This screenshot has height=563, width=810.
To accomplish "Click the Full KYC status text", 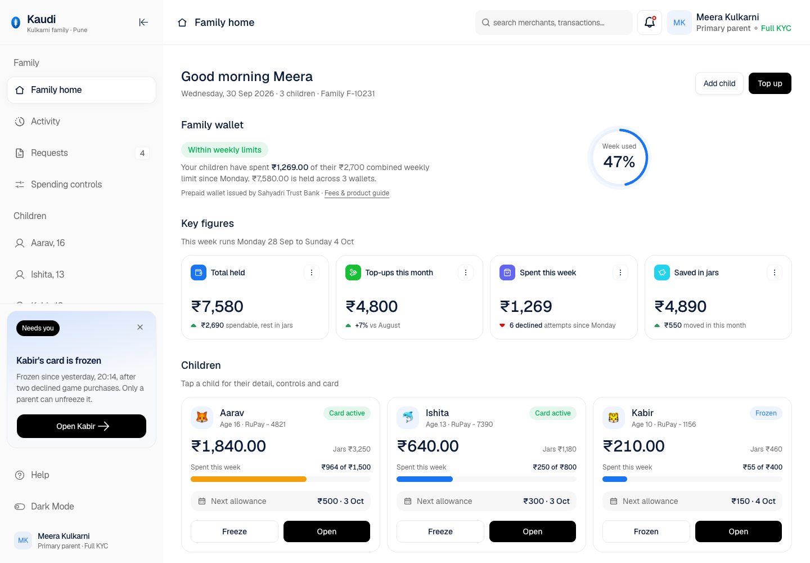I will pyautogui.click(x=776, y=28).
